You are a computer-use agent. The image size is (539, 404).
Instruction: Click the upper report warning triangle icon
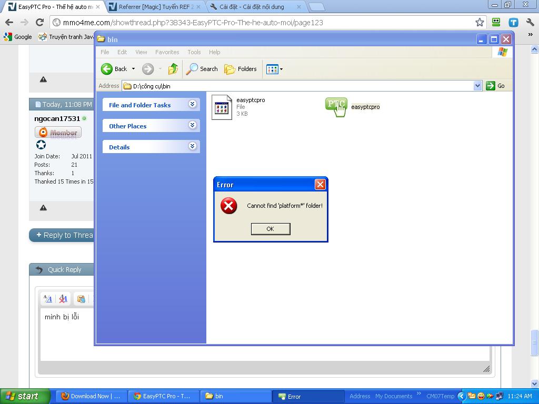pos(43,79)
